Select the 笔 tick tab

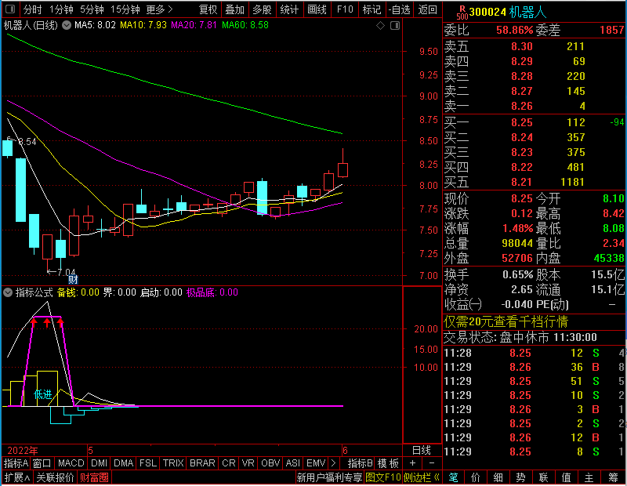point(453,477)
